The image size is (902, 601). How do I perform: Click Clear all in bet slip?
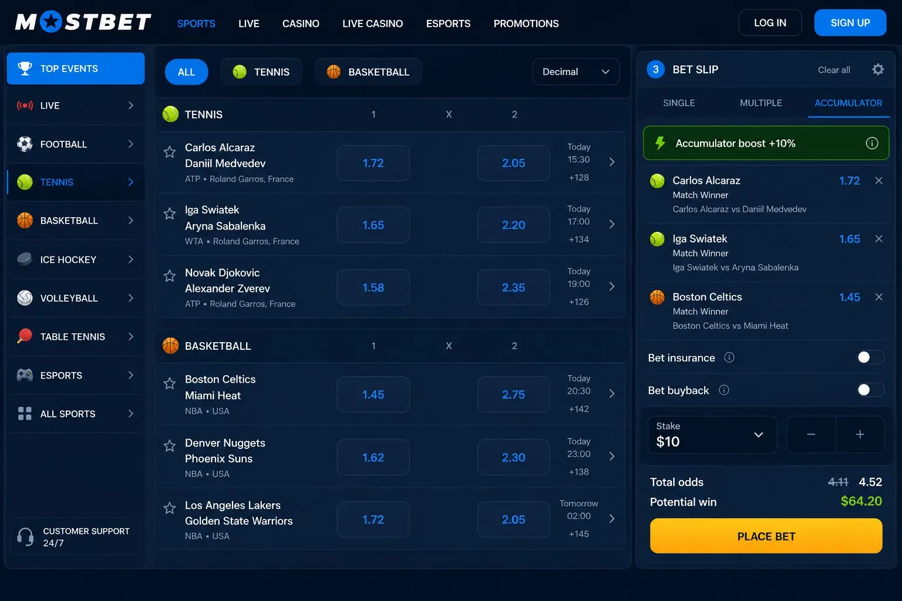click(834, 70)
